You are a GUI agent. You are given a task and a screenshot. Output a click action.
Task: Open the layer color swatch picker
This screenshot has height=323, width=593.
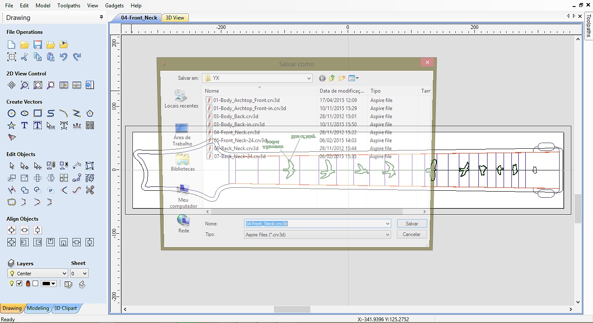pos(49,284)
